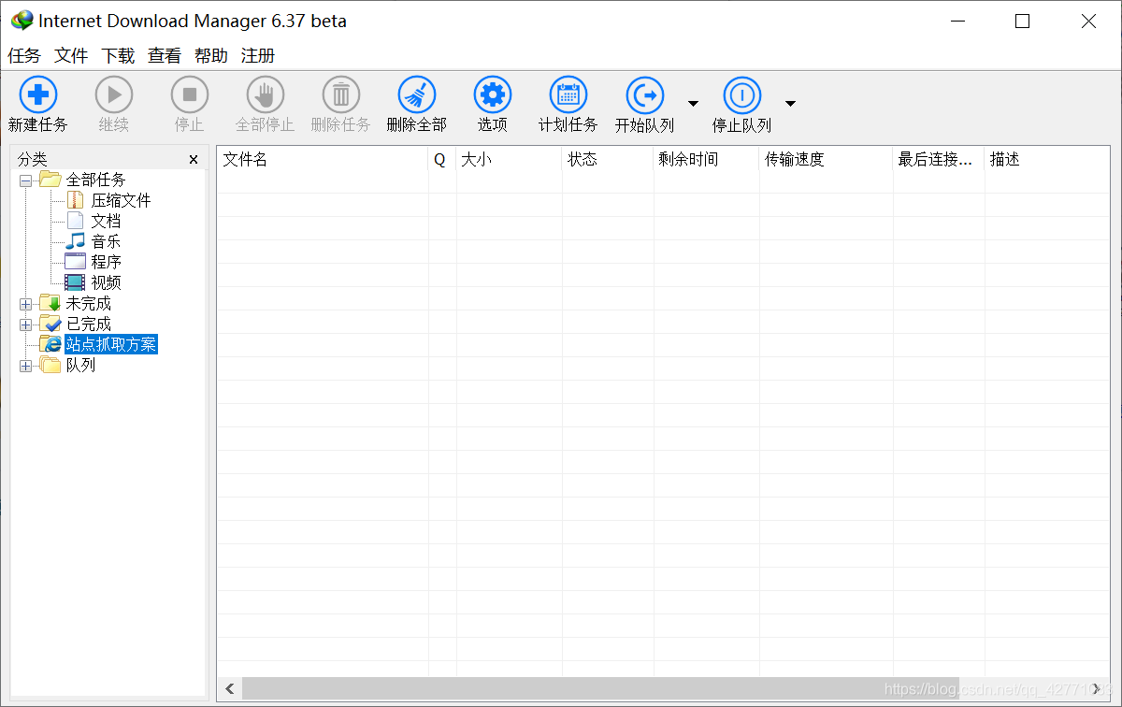Viewport: 1122px width, 707px height.
Task: Click the 继续 resume play icon
Action: click(x=114, y=94)
